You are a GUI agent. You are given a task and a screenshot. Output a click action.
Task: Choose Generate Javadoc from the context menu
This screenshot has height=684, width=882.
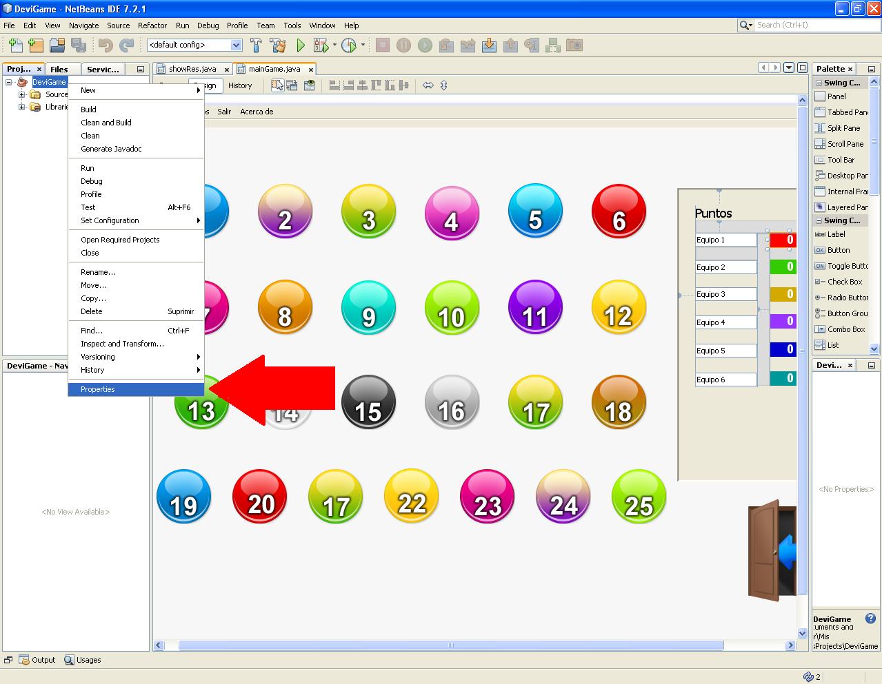pos(137,149)
